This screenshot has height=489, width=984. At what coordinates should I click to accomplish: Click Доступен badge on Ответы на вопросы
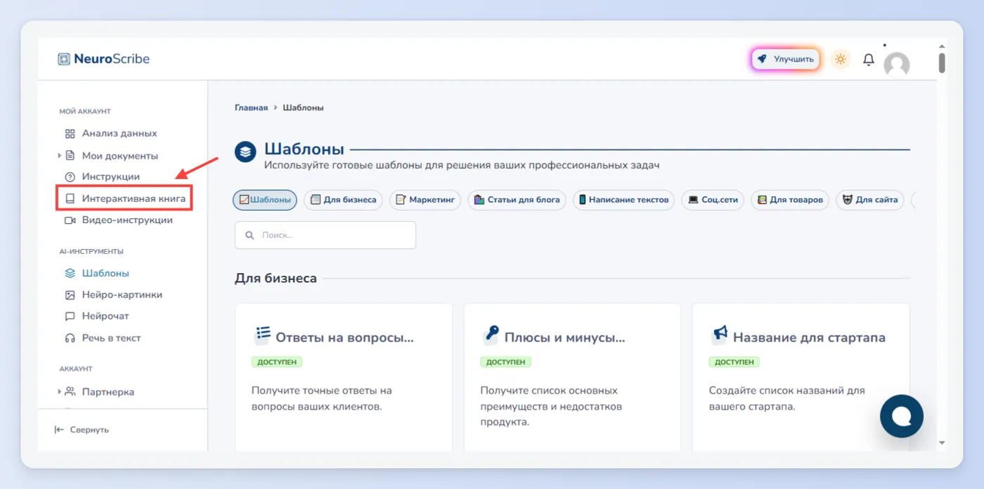click(x=277, y=362)
